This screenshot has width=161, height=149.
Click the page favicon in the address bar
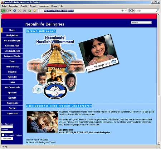[41, 11]
